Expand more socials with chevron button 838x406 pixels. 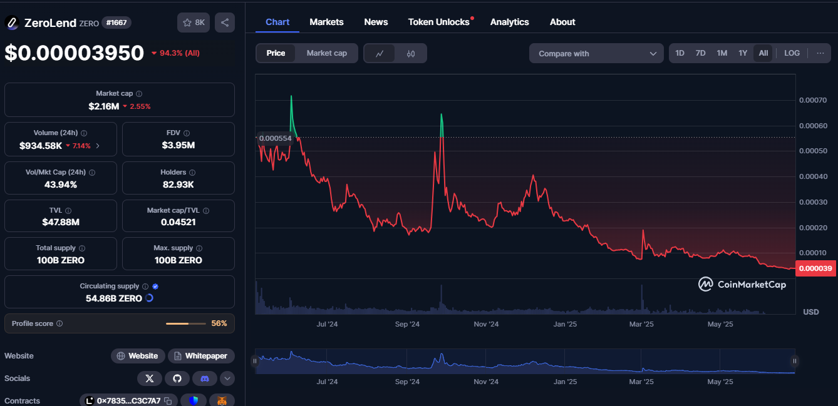coord(227,378)
